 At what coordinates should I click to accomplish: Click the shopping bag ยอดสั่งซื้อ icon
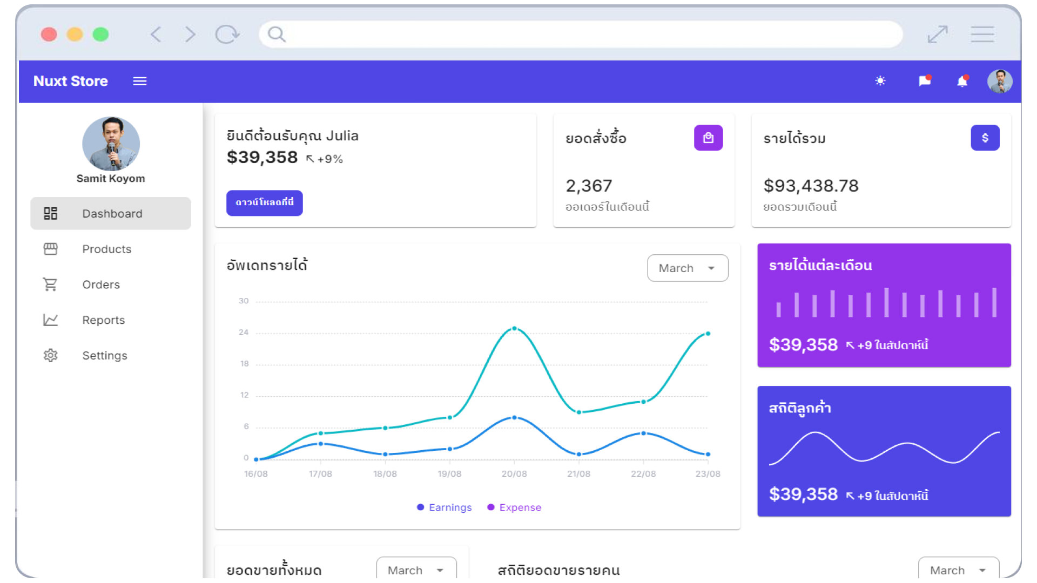coord(708,138)
